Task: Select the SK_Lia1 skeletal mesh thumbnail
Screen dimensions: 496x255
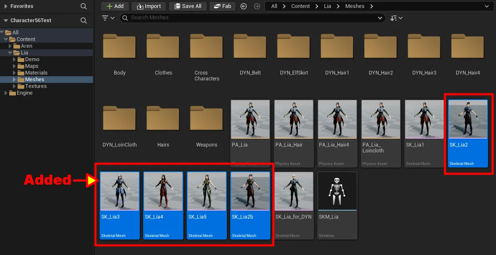Action: (x=424, y=119)
